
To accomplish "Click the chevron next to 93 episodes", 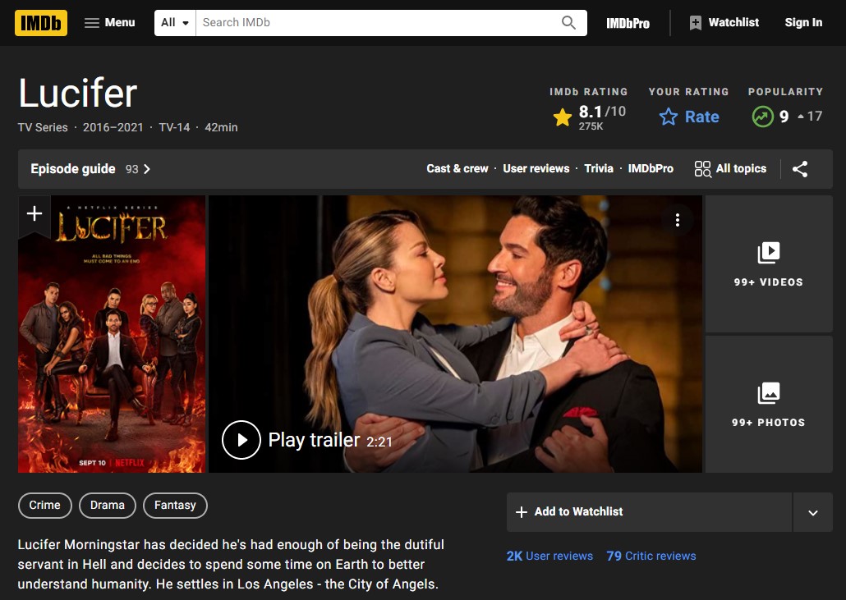I will point(147,169).
